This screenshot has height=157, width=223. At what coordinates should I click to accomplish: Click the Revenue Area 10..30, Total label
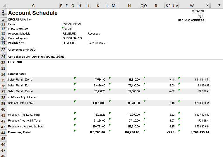pos(24,115)
